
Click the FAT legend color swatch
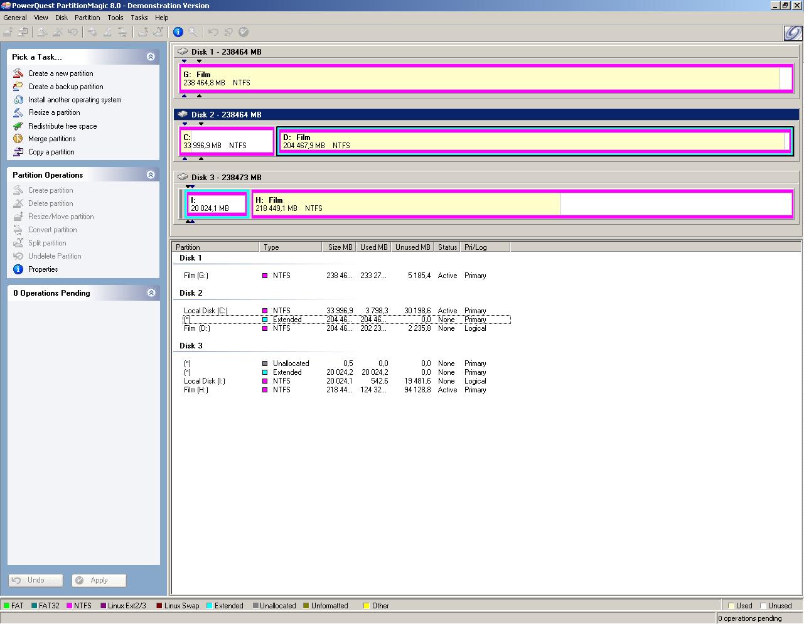click(6, 606)
